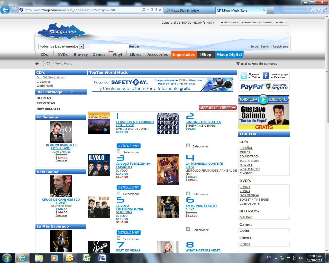Switch to the Mixup Digital nav tab
Image resolution: width=329 pixels, height=263 pixels.
(229, 54)
